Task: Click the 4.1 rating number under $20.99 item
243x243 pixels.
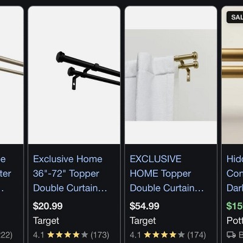Action: click(x=38, y=235)
